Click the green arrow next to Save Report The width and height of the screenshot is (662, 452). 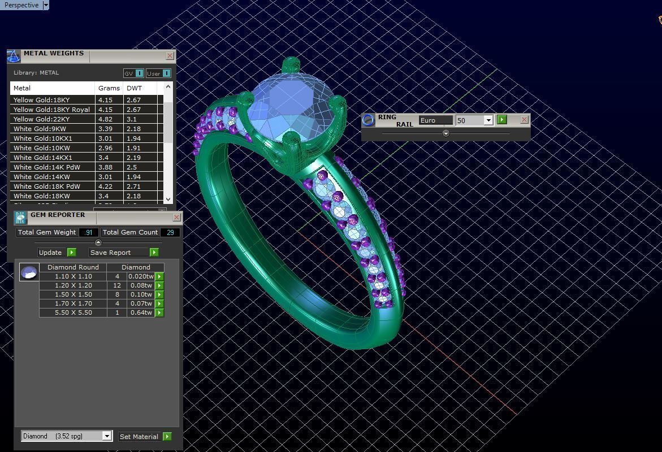(154, 253)
